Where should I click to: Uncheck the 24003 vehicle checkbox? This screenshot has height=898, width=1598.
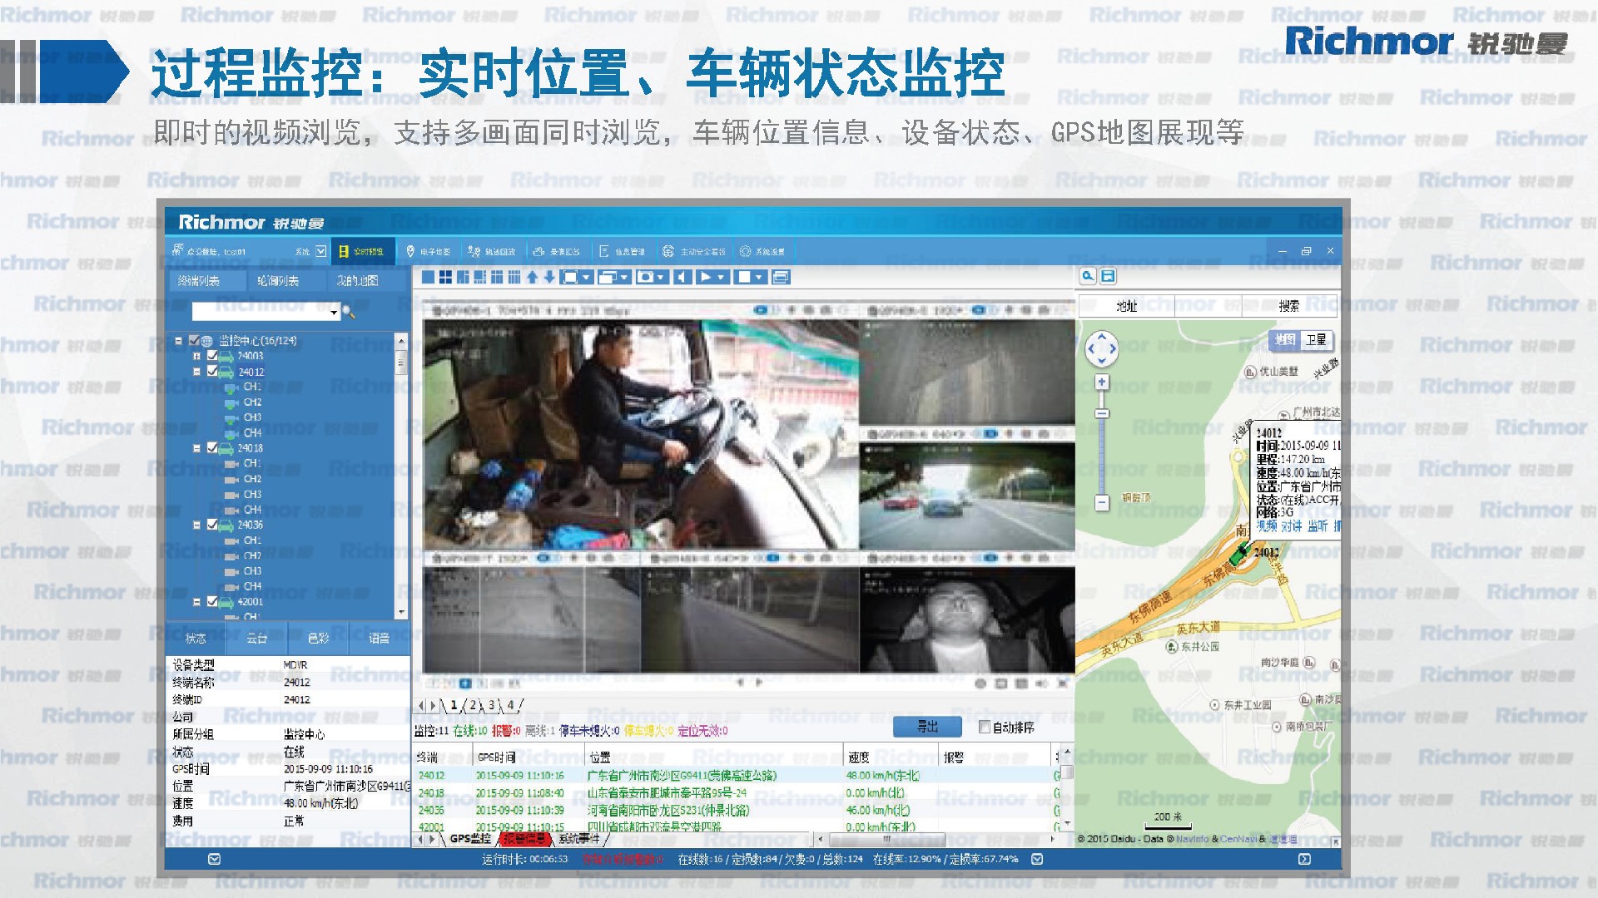pyautogui.click(x=212, y=356)
